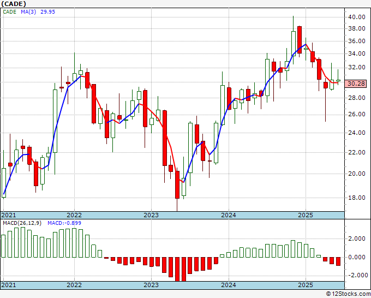This screenshot has height=298, width=371.
Task: Click the MA value 29.95
Action: (47, 12)
